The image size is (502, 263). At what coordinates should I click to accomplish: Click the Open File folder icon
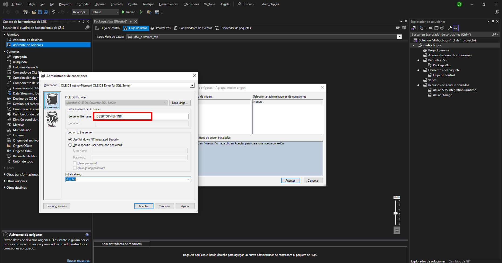(x=34, y=12)
